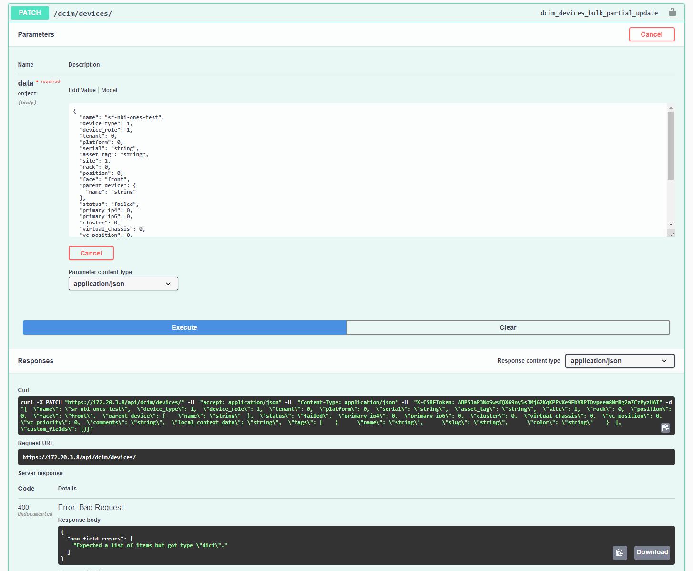The height and width of the screenshot is (571, 693).
Task: Copy the curl command using its clipboard icon
Action: [x=665, y=428]
